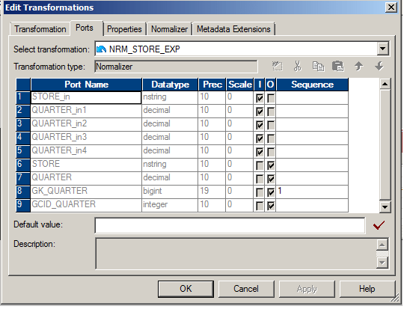Click row header number 6

[23, 165]
